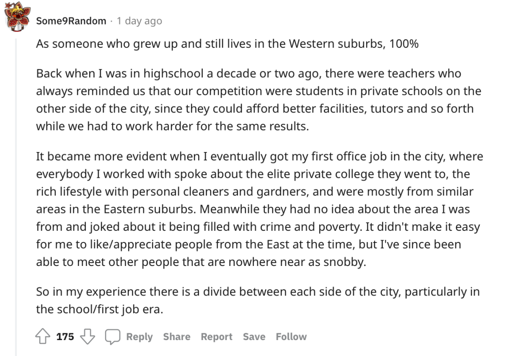Share this comment
The height and width of the screenshot is (356, 507).
pos(177,337)
